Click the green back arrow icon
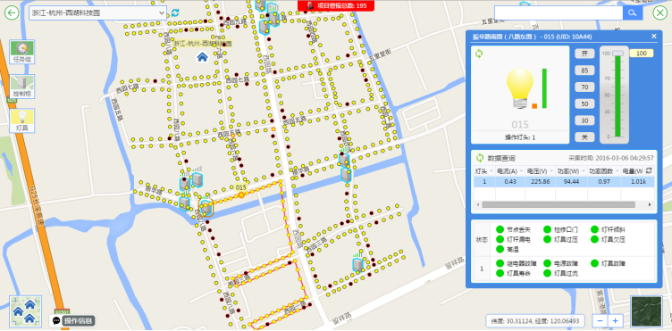 click(12, 13)
